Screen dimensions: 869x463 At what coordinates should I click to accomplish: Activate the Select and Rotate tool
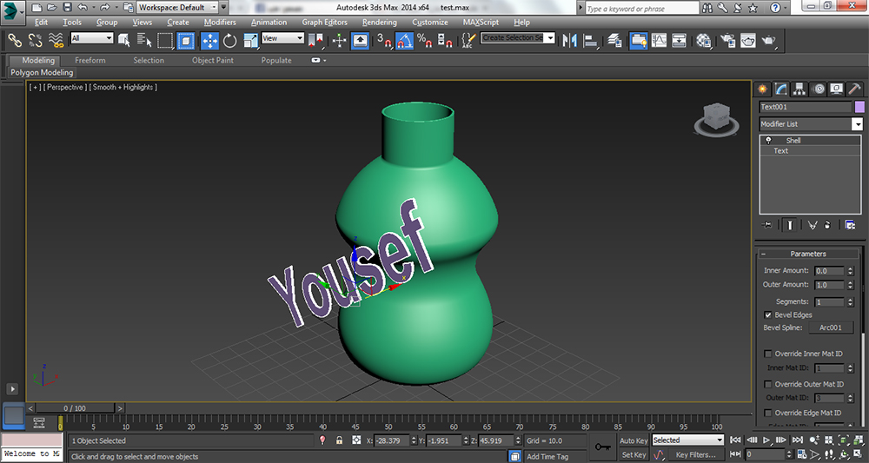[230, 40]
